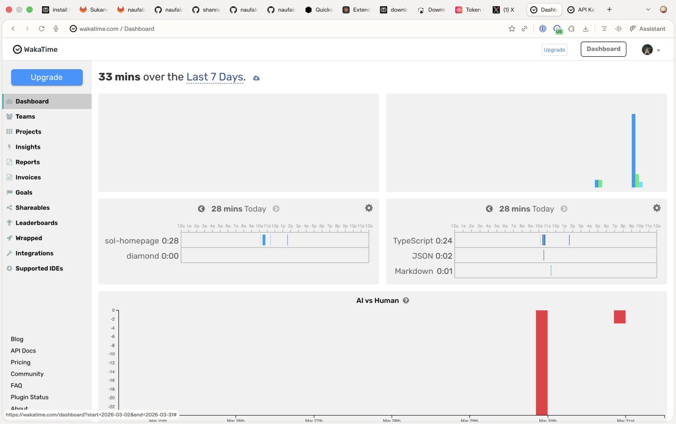Image resolution: width=676 pixels, height=424 pixels.
Task: Open the Plugin Status link
Action: tap(30, 398)
